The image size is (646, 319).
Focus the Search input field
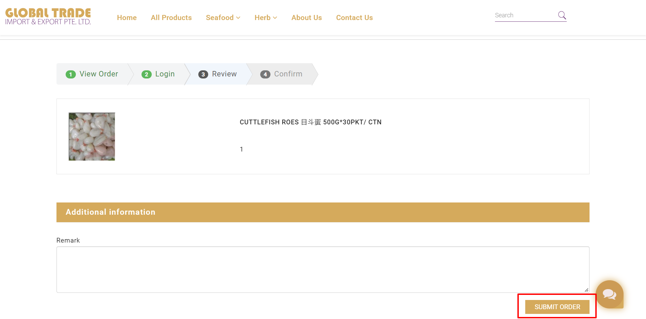(524, 15)
